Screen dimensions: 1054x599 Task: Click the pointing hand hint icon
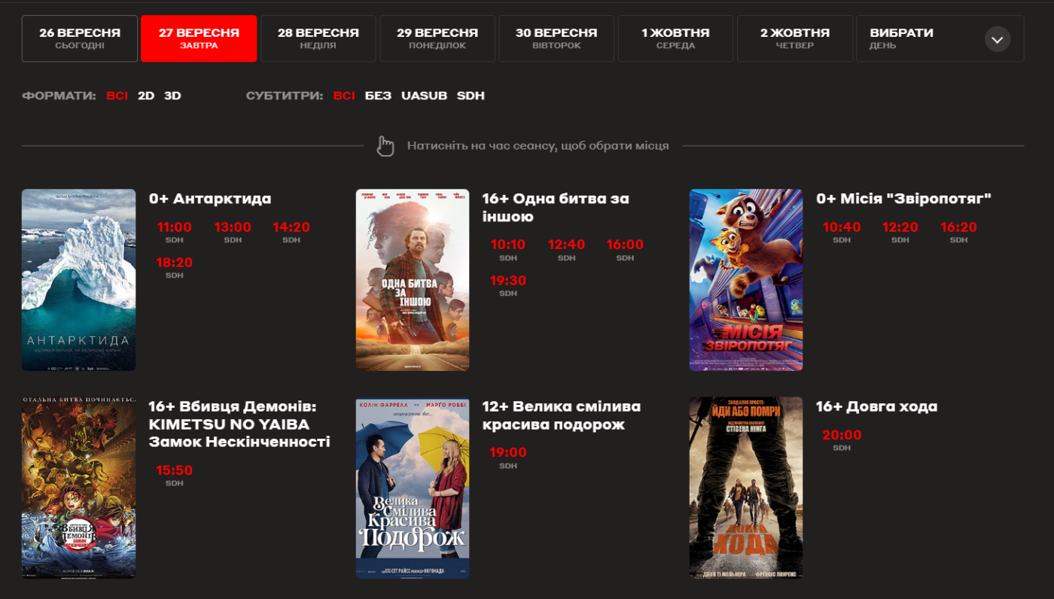385,146
